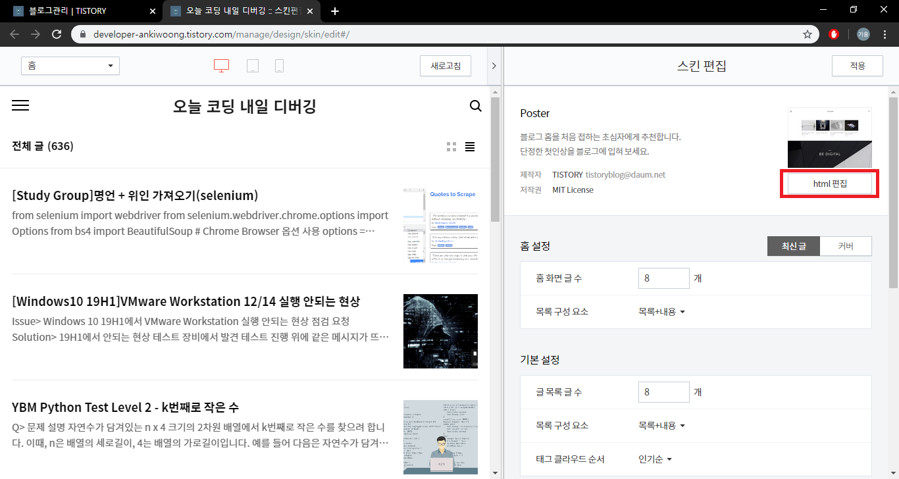Bookmark this page with star icon

[x=808, y=34]
